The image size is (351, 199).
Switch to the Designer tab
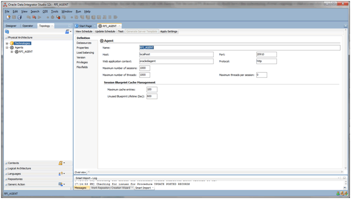(11, 26)
